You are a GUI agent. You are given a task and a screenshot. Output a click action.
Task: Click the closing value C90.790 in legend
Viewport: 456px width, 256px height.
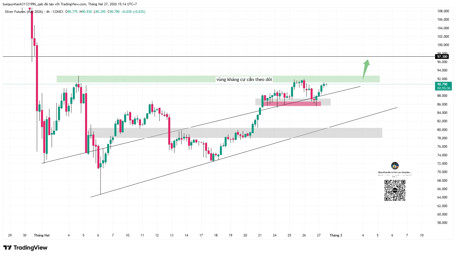[x=114, y=12]
